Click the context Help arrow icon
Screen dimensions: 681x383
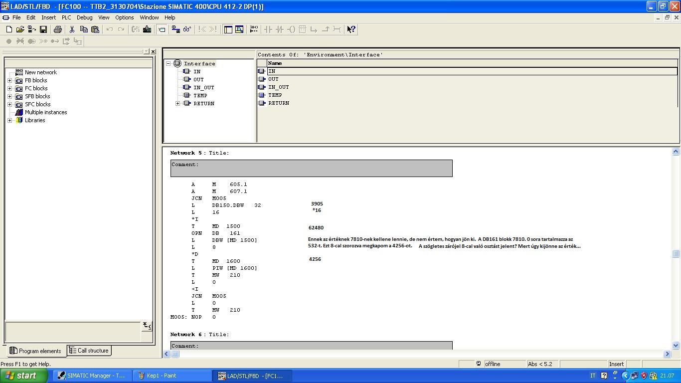tap(351, 29)
